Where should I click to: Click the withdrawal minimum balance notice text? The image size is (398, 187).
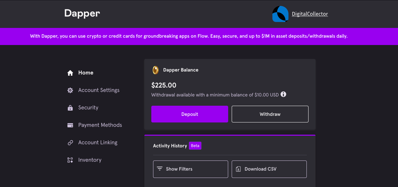click(215, 95)
